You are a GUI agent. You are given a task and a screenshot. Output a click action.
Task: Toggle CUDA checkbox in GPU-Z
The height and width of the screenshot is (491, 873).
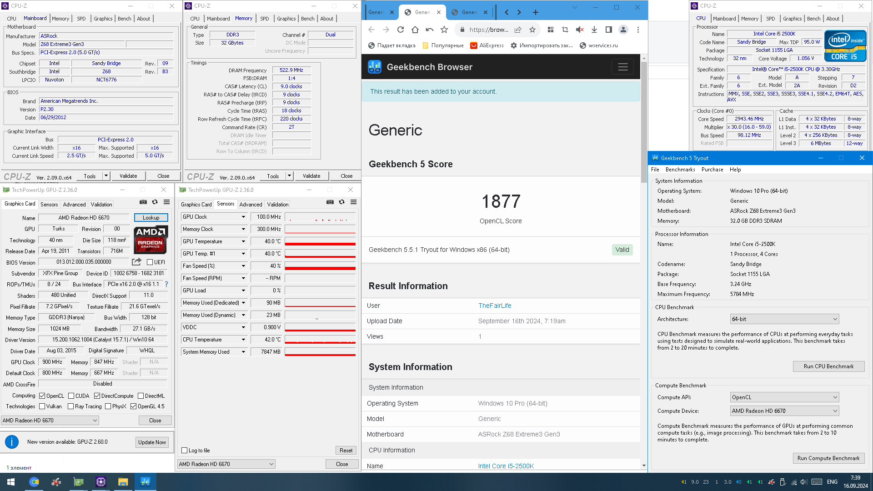click(x=71, y=396)
